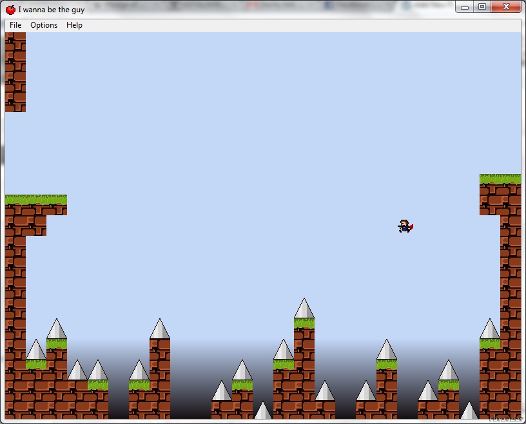Viewport: 526px width, 424px height.
Task: Click the "I wanna be the guy" window title
Action: (52, 10)
